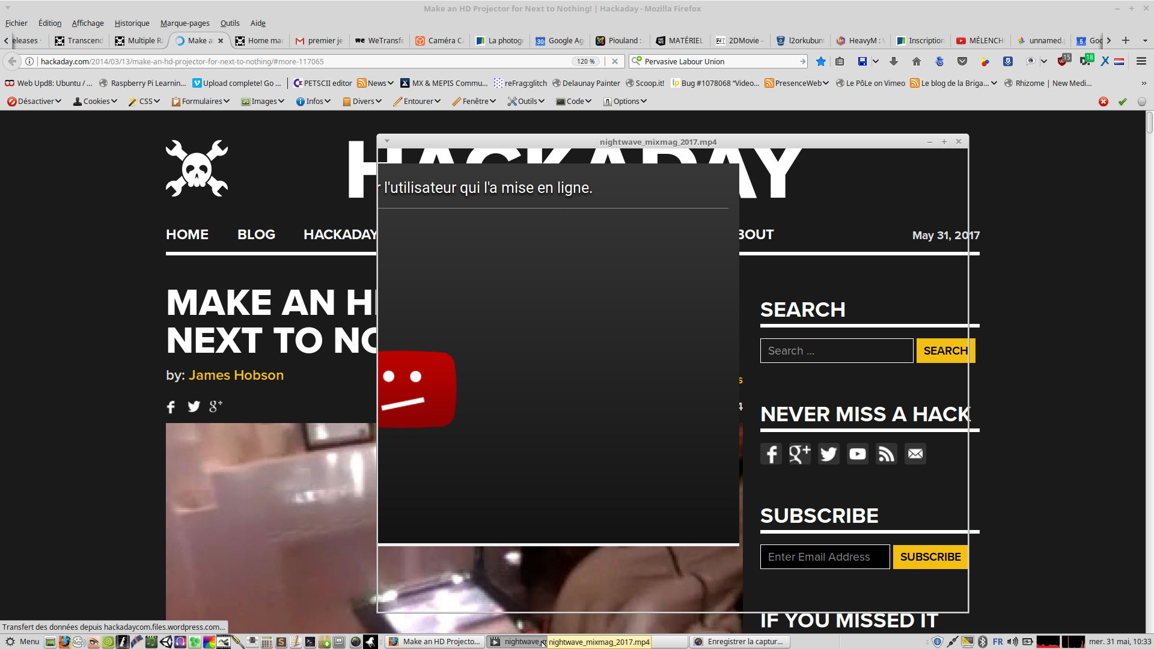
Task: Open the Hackaday RSS feed icon
Action: 886,454
